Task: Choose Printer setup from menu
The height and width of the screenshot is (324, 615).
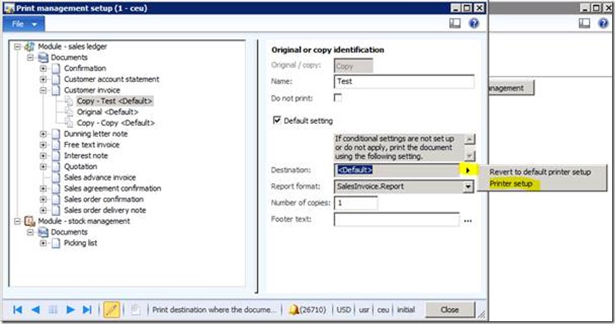Action: coord(511,184)
